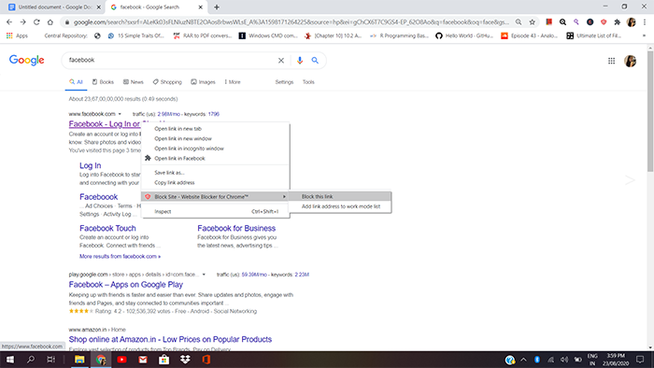Open Hello World GitHub bookmark
The height and width of the screenshot is (368, 654).
(464, 35)
